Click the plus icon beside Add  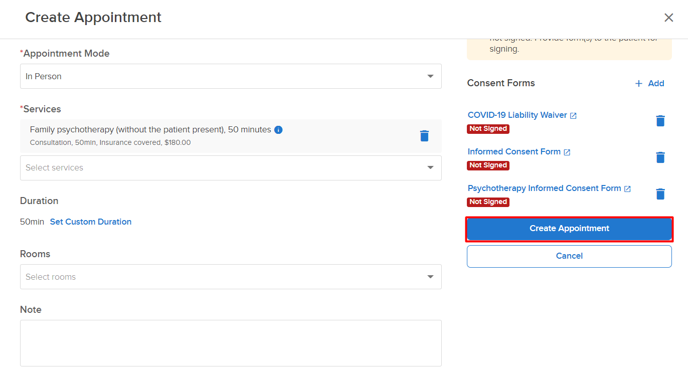(x=639, y=84)
